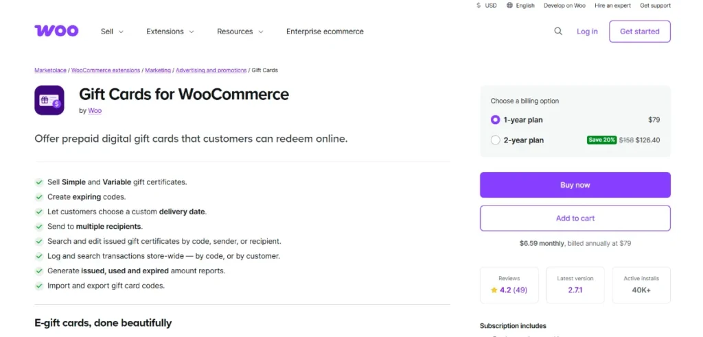Click the check icon next to Import and export
The width and height of the screenshot is (703, 337).
[39, 286]
